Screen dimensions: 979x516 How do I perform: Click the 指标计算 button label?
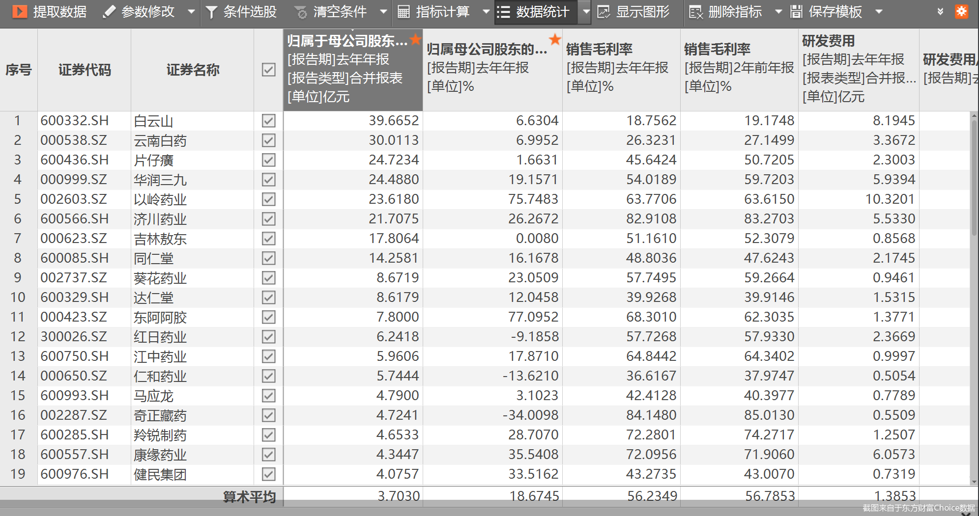click(x=443, y=12)
